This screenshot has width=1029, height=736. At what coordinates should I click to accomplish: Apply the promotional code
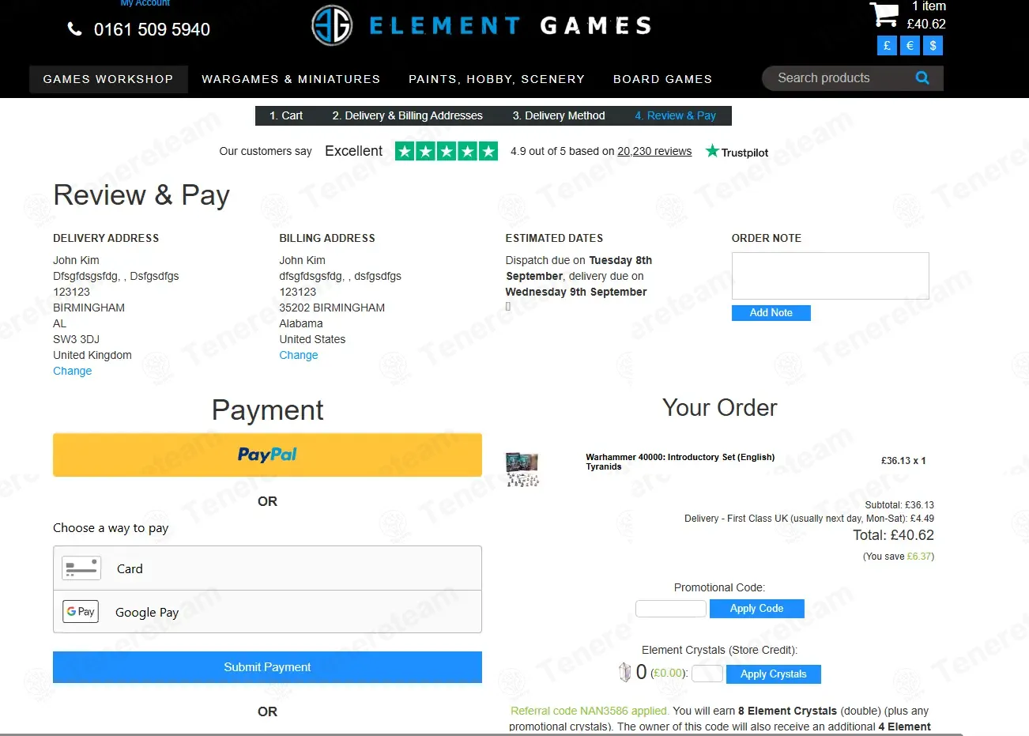pos(756,609)
